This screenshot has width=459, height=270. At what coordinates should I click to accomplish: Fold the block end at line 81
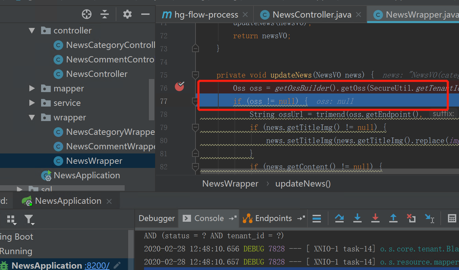click(x=195, y=153)
